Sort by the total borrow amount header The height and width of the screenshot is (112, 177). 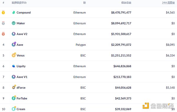click(126, 3)
